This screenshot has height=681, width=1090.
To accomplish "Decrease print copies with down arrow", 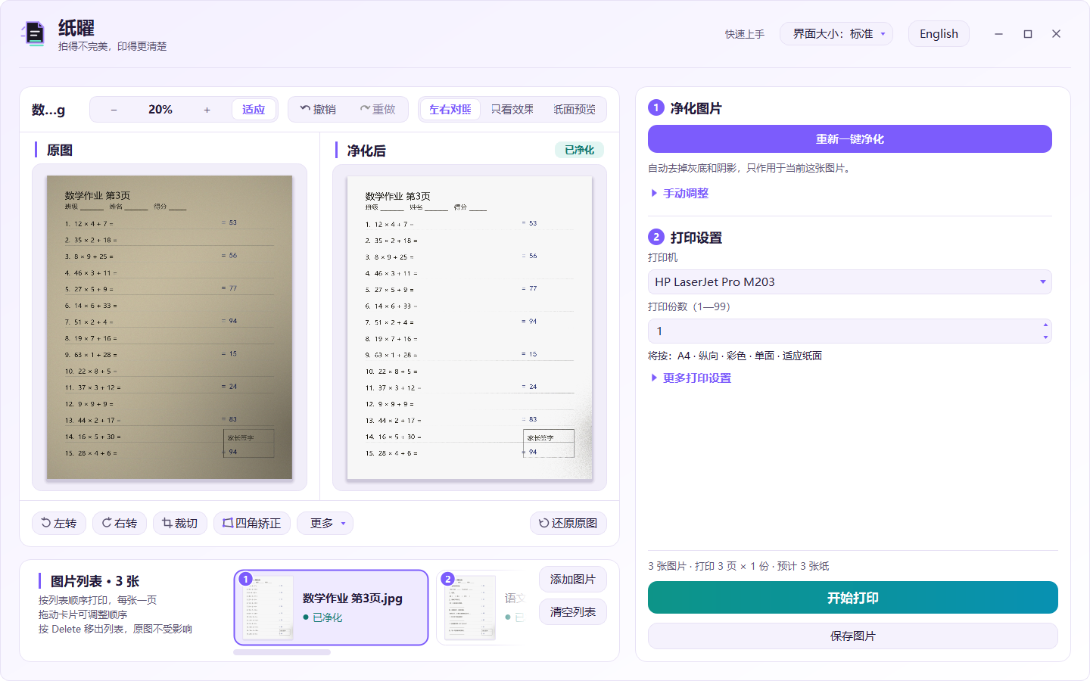I will (1045, 337).
